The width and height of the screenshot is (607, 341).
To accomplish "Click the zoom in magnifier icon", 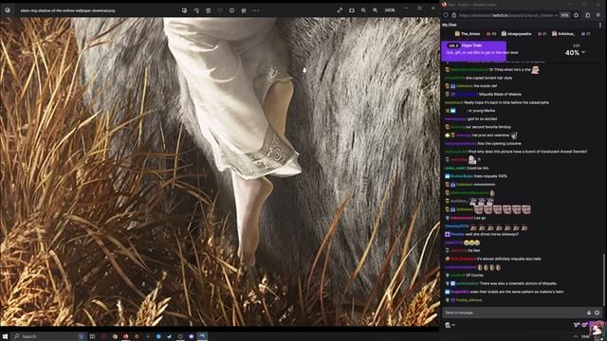I will coord(376,10).
